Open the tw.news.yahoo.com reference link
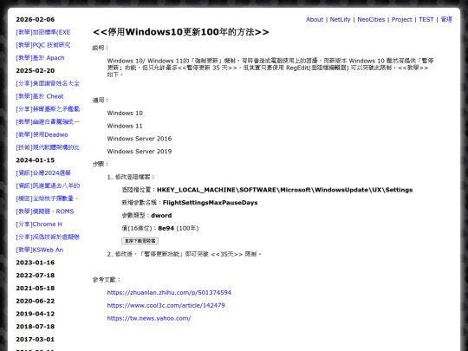Screen dimensions: 468x351 coord(149,318)
